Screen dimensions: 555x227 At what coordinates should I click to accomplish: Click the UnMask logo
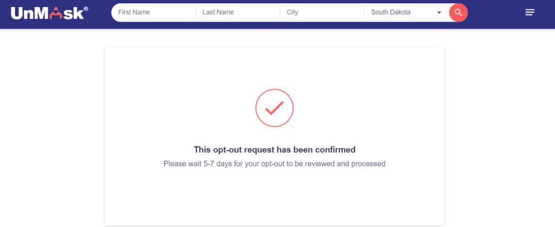point(49,13)
